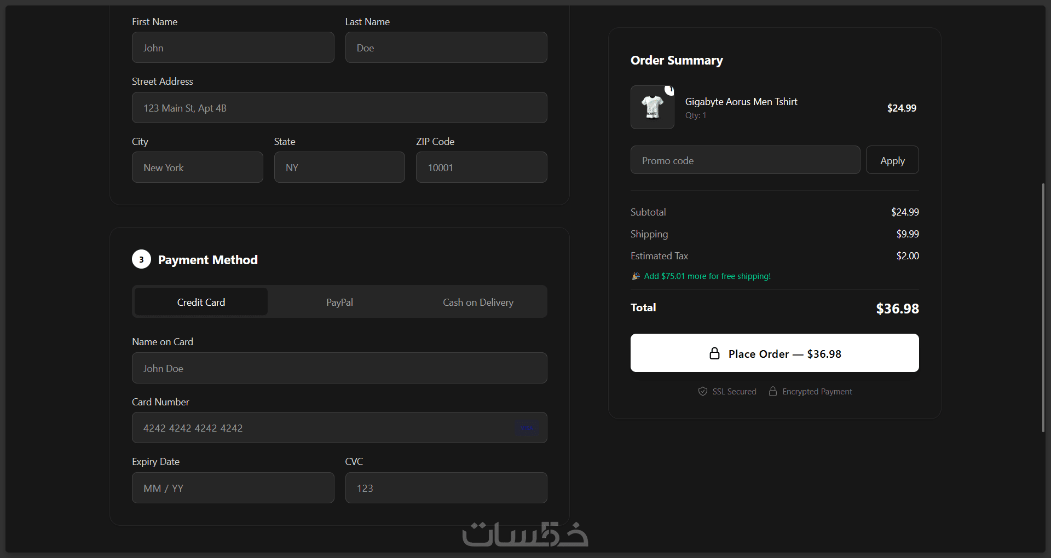Click the quantity badge on product image
This screenshot has height=558, width=1051.
669,90
